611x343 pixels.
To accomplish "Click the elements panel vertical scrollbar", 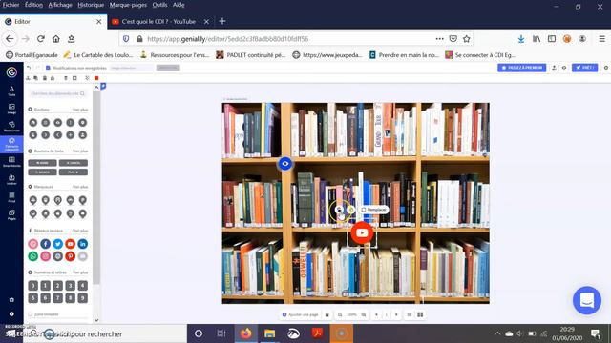I will (96, 187).
